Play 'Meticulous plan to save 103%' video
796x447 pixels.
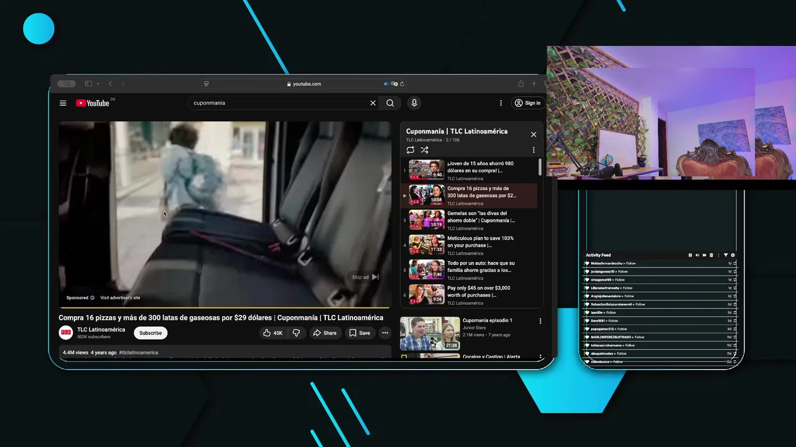tap(470, 245)
